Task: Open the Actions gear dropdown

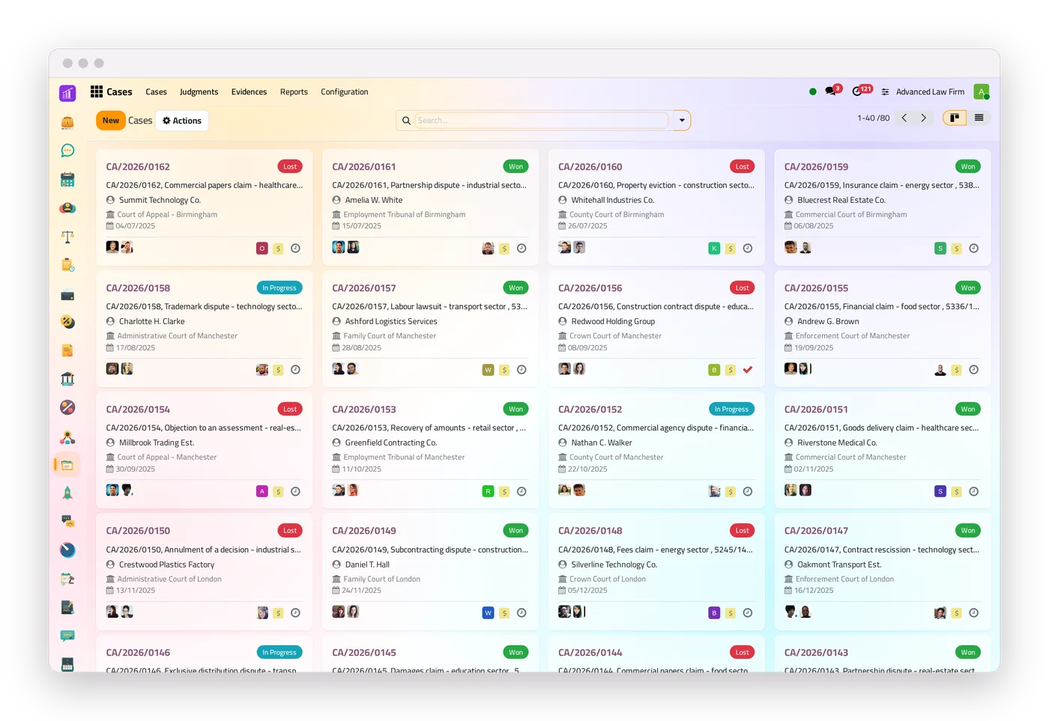Action: coord(182,121)
